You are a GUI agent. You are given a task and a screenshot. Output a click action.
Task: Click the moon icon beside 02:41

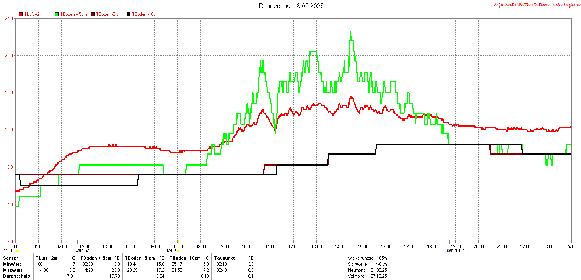tap(78, 251)
